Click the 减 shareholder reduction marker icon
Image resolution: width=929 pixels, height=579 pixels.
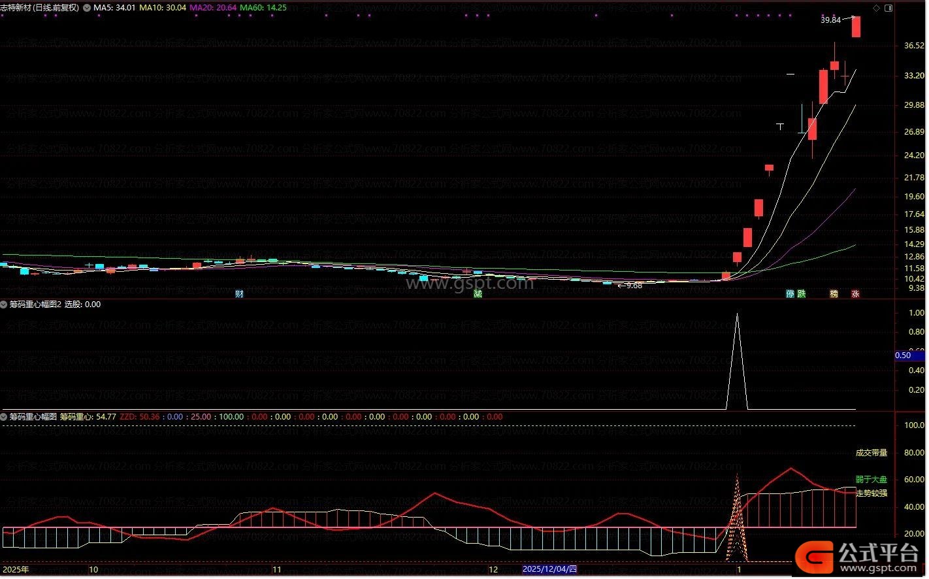tap(478, 294)
